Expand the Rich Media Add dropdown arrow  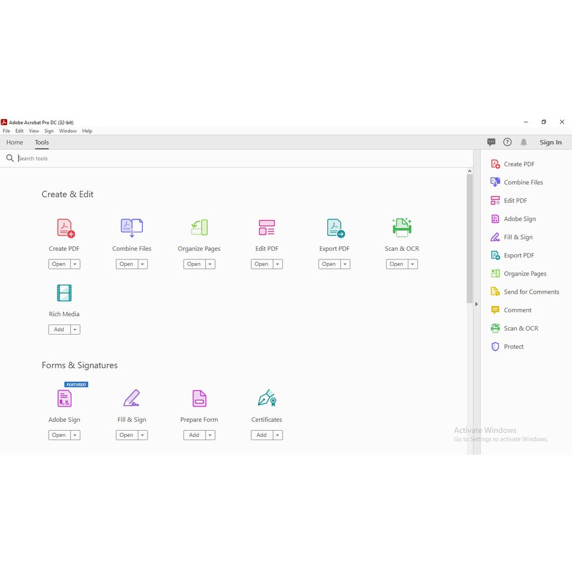pyautogui.click(x=75, y=329)
